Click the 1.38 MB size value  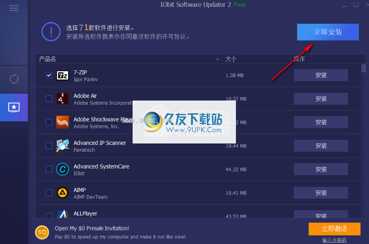pyautogui.click(x=235, y=75)
